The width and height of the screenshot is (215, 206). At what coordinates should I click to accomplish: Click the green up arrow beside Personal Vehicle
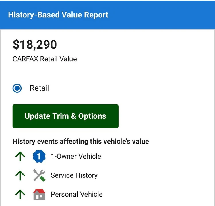[20, 194]
